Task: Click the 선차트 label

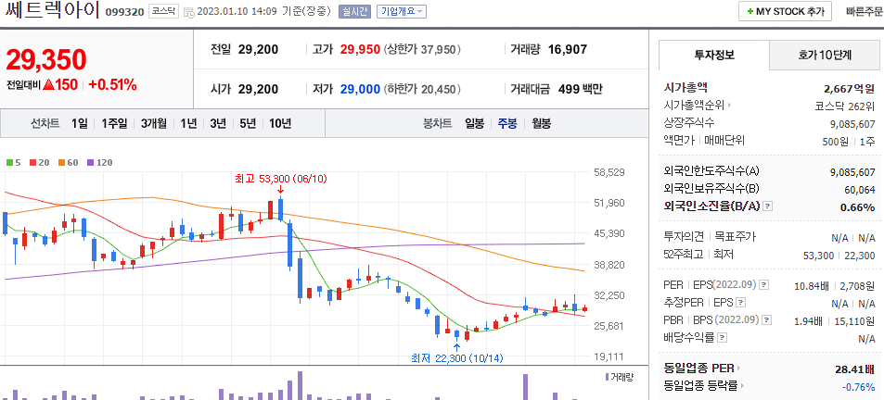Action: [45, 124]
